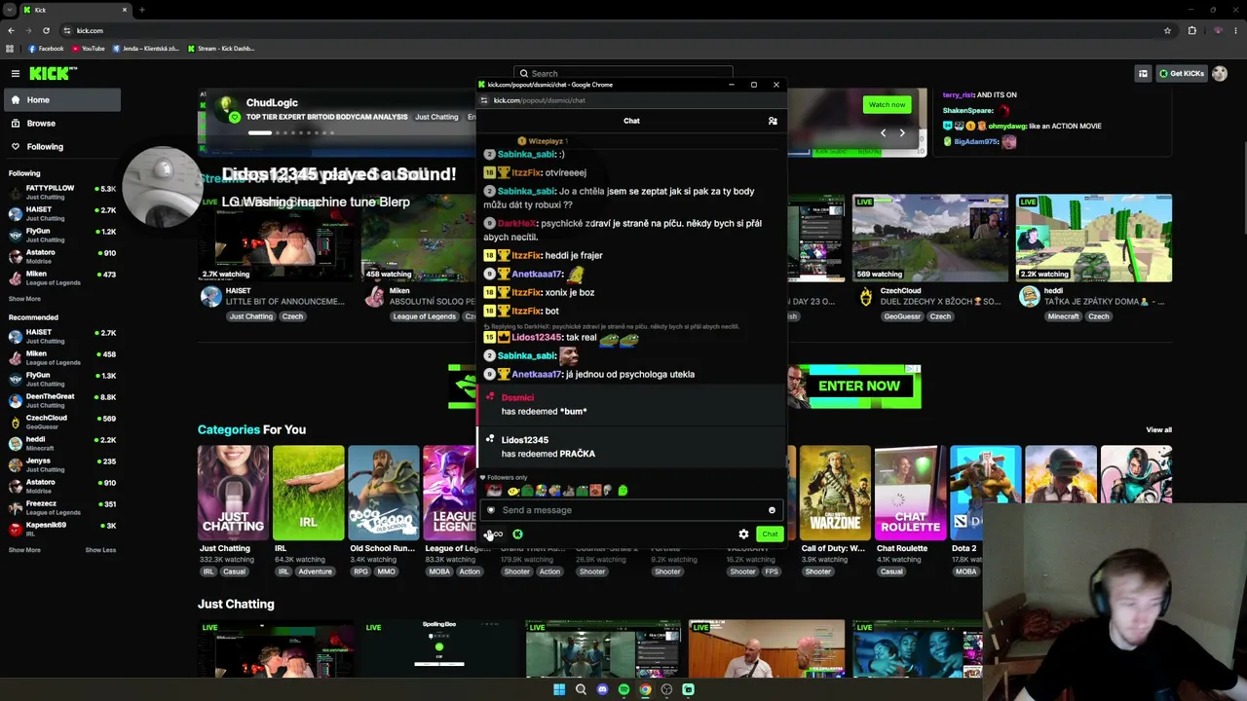Click ENTER NOW on the ad banner
The height and width of the screenshot is (701, 1247).
(859, 386)
